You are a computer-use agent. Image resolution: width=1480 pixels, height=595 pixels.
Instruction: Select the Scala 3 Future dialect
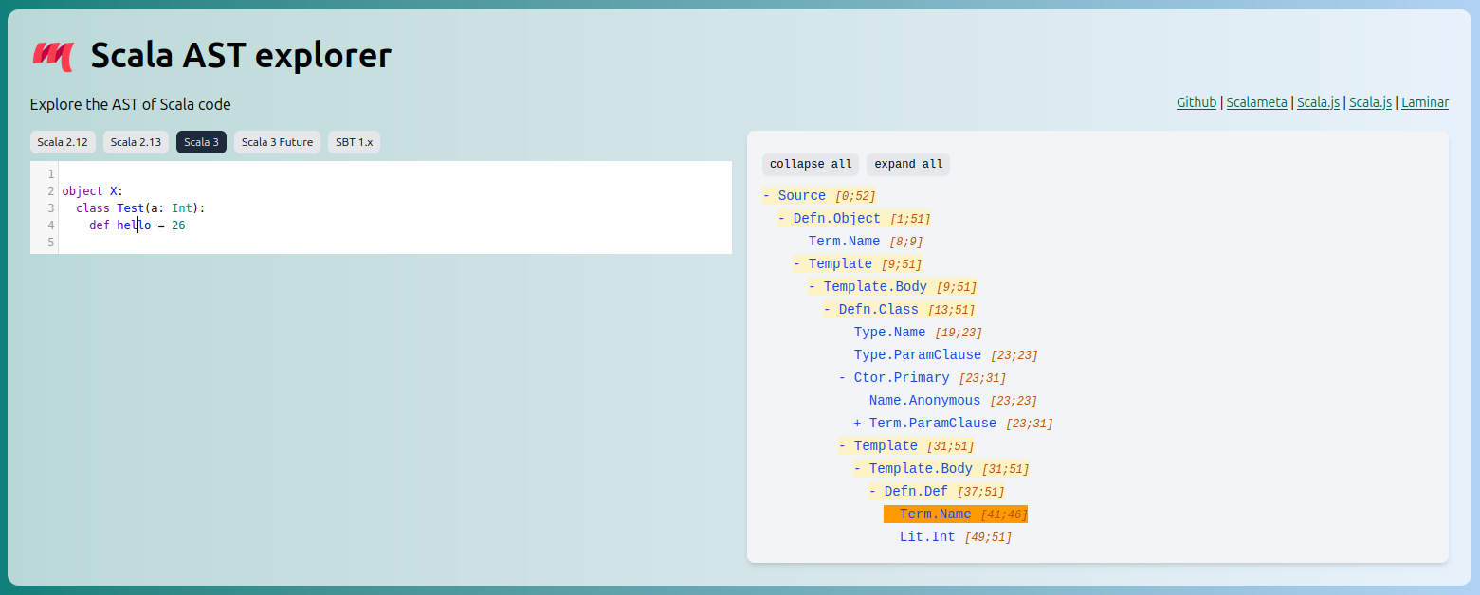277,142
